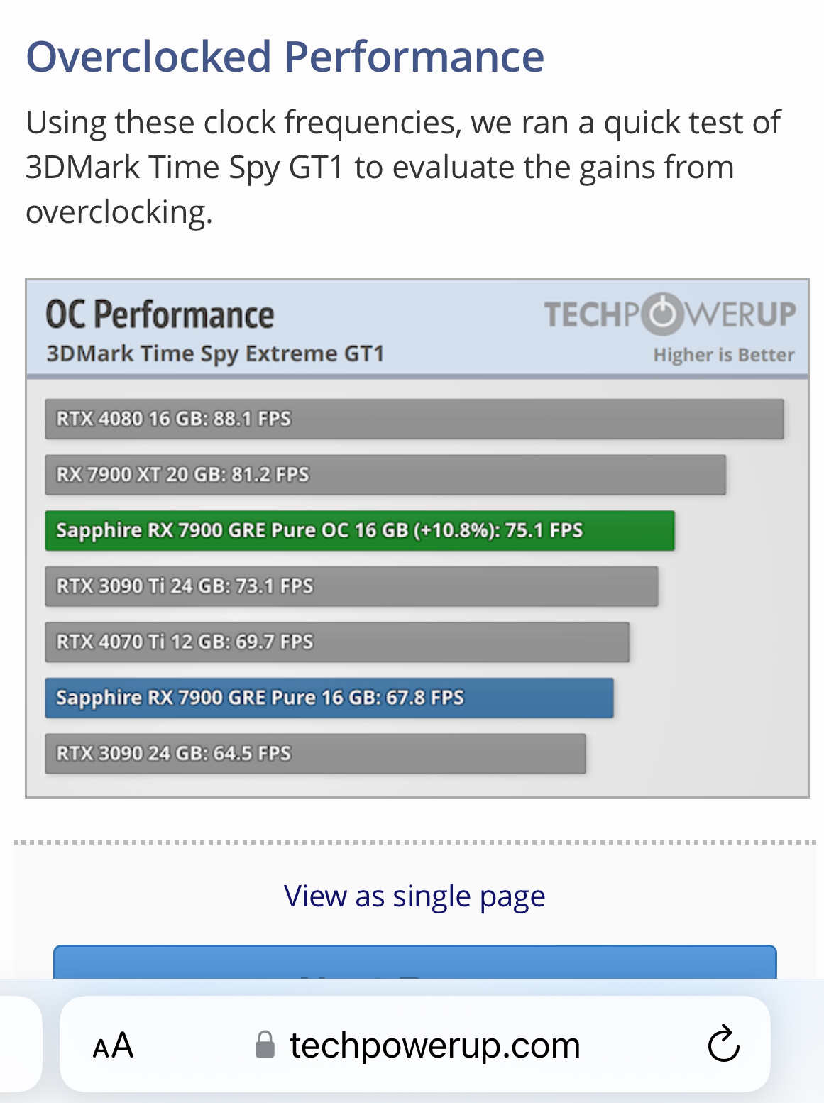Tap the blue Sapphire Pure 67.8 FPS bar
The height and width of the screenshot is (1103, 824).
(x=329, y=698)
